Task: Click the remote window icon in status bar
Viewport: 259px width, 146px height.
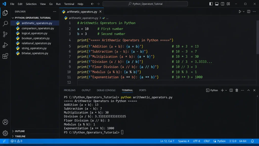Action: point(4,141)
